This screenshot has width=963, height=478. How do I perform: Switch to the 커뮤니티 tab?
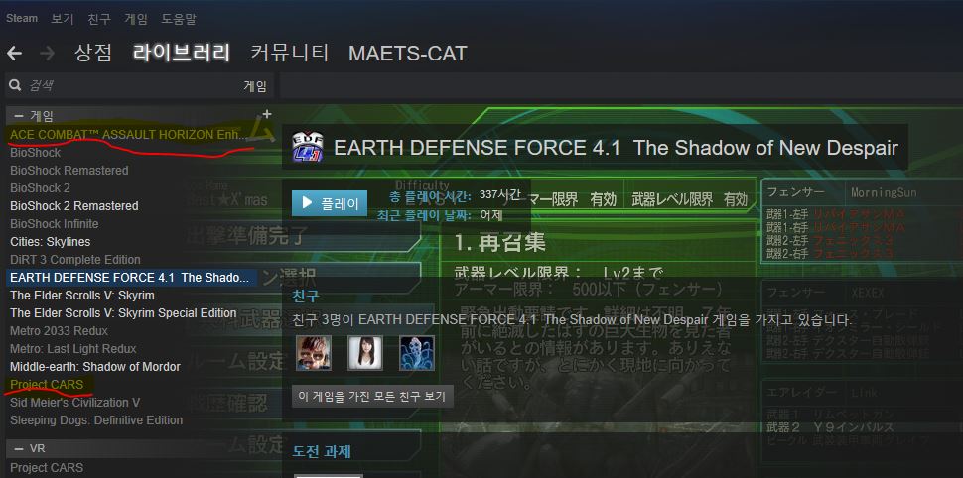coord(290,53)
